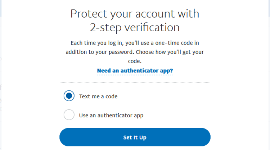This screenshot has width=270, height=150.
Task: Click the "Use an authenticator app" label text
Action: pyautogui.click(x=111, y=115)
